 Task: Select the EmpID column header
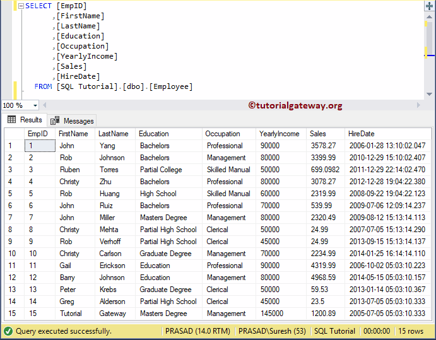pos(40,134)
